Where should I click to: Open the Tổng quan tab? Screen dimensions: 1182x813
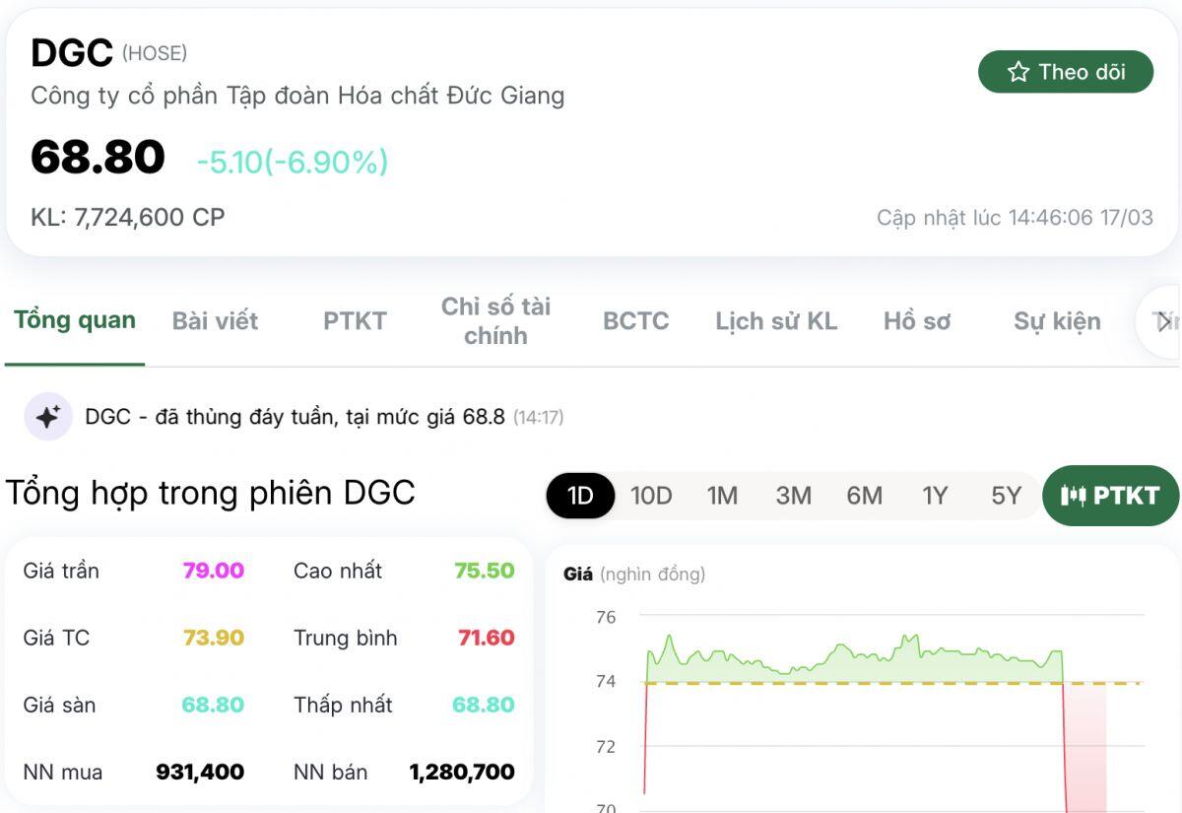point(75,320)
